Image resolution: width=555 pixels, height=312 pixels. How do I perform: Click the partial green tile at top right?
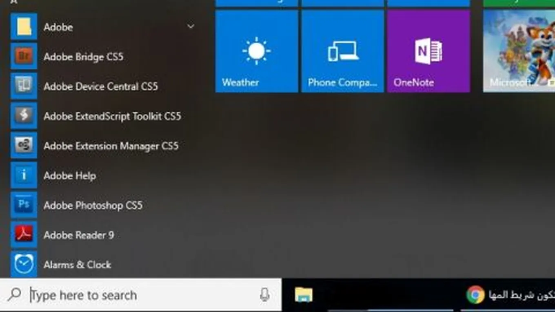pos(519,3)
